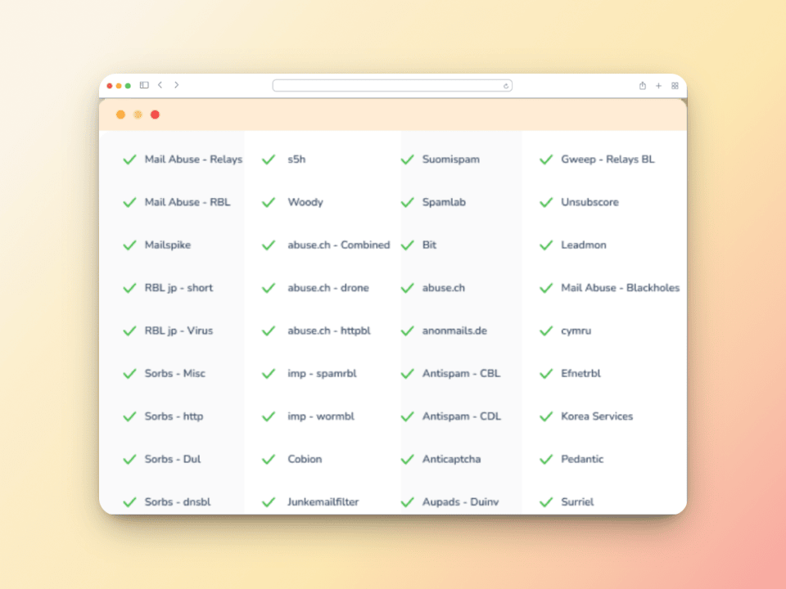Go forward with the right chevron
Viewport: 786px width, 589px height.
tap(177, 85)
